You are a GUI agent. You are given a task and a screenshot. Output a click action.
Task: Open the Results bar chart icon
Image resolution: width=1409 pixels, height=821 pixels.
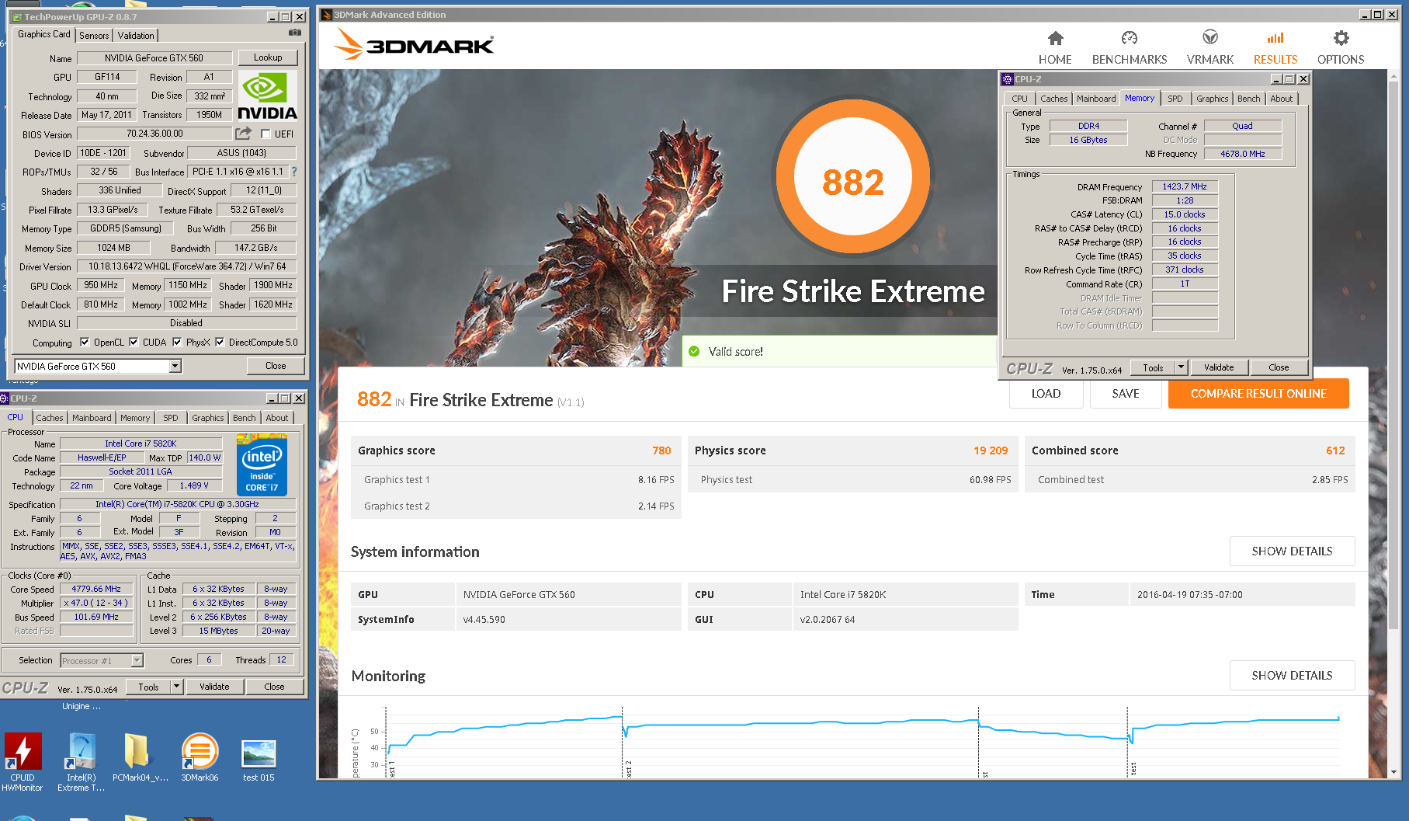pos(1275,37)
